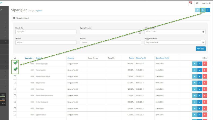Click the print invoice button

pos(203,10)
